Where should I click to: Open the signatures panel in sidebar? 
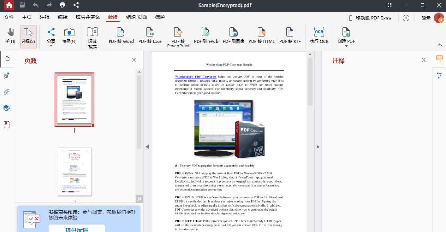click(x=7, y=76)
